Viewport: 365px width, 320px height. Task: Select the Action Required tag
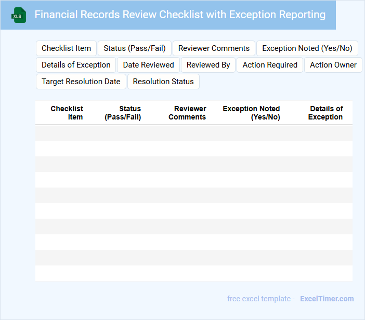coord(270,65)
